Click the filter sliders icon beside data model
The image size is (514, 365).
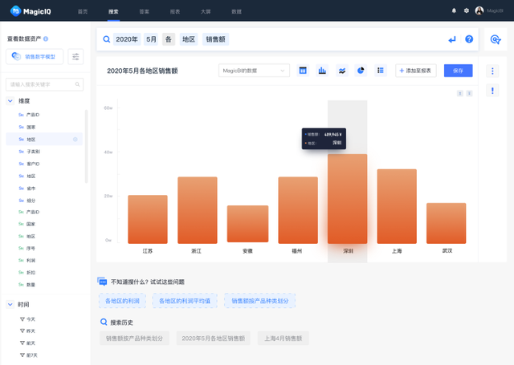pyautogui.click(x=75, y=57)
